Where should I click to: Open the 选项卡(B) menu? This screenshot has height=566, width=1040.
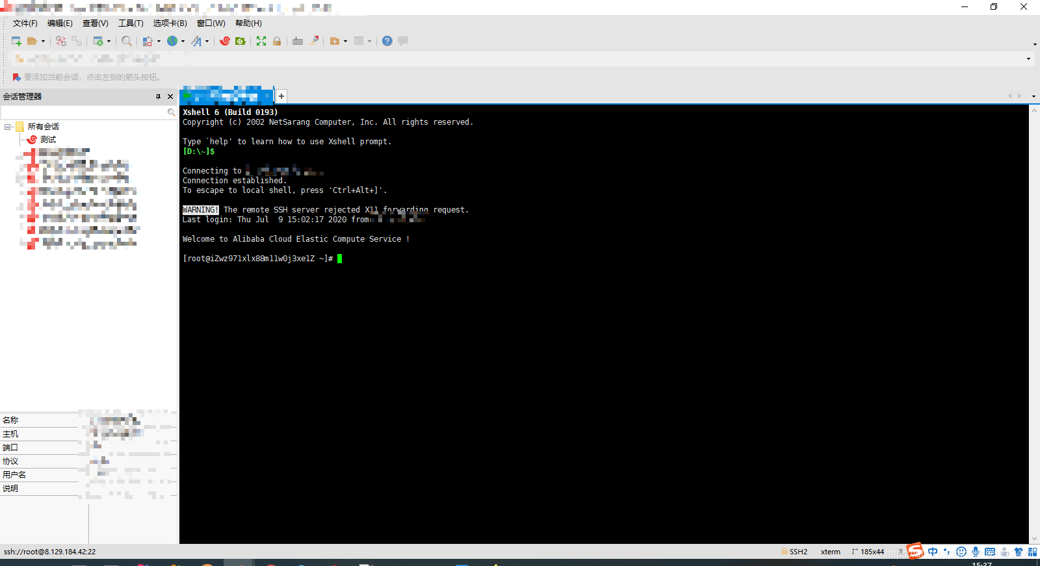click(x=170, y=23)
